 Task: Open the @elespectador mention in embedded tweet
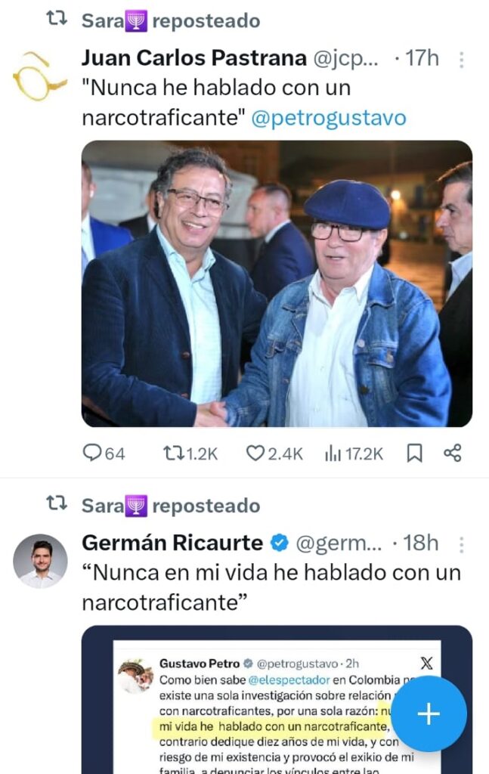[x=289, y=680]
